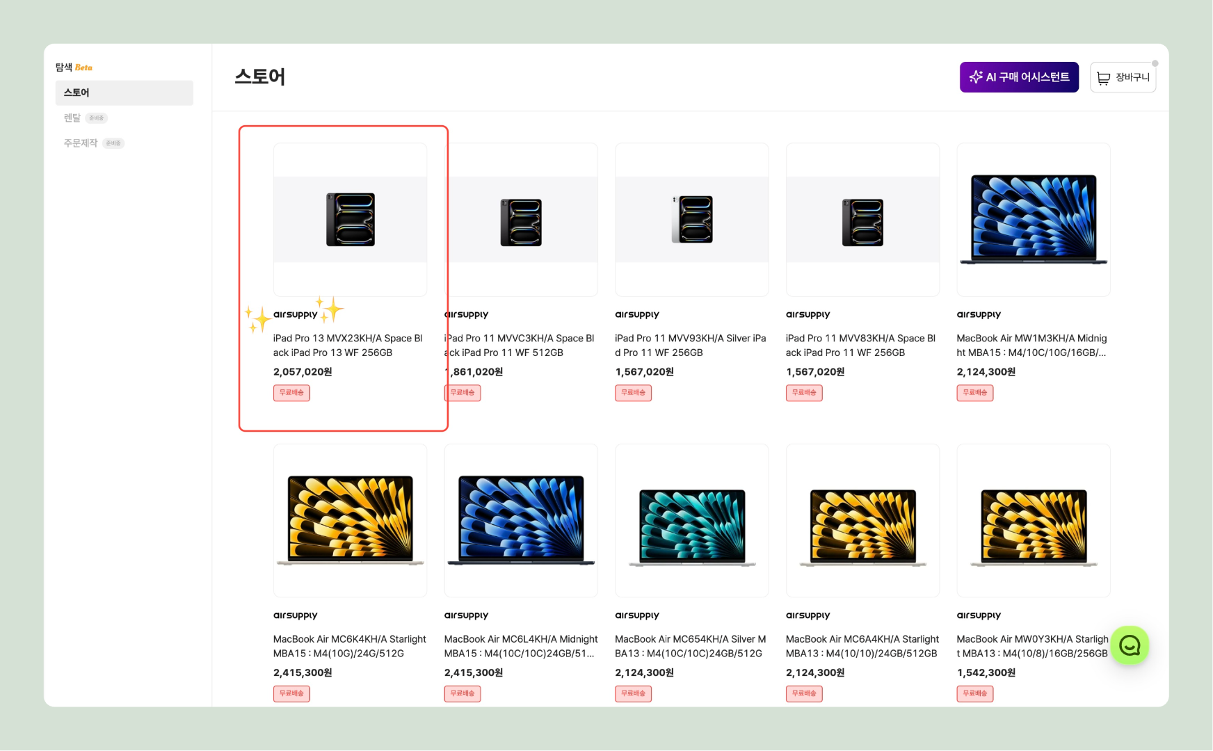The width and height of the screenshot is (1213, 751).
Task: Click the 탐색 Beta logo
Action: (x=74, y=67)
